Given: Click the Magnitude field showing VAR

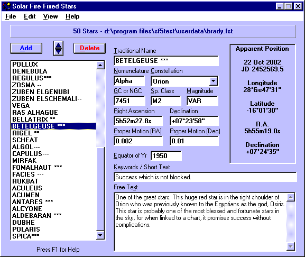Looking at the screenshot, I should [x=202, y=101].
